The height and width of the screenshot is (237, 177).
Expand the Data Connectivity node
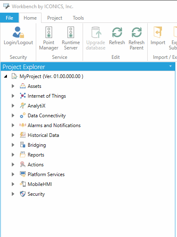13,116
